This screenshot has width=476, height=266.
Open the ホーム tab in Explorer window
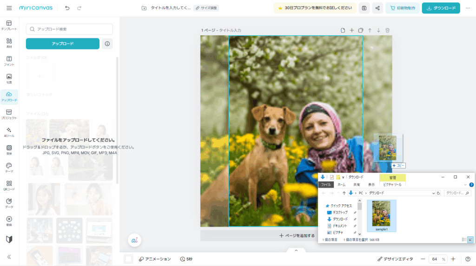342,185
